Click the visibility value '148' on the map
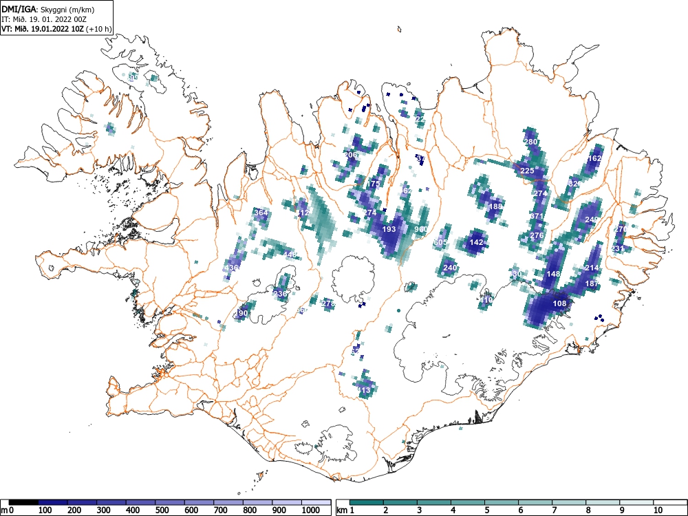The image size is (688, 516). click(554, 274)
